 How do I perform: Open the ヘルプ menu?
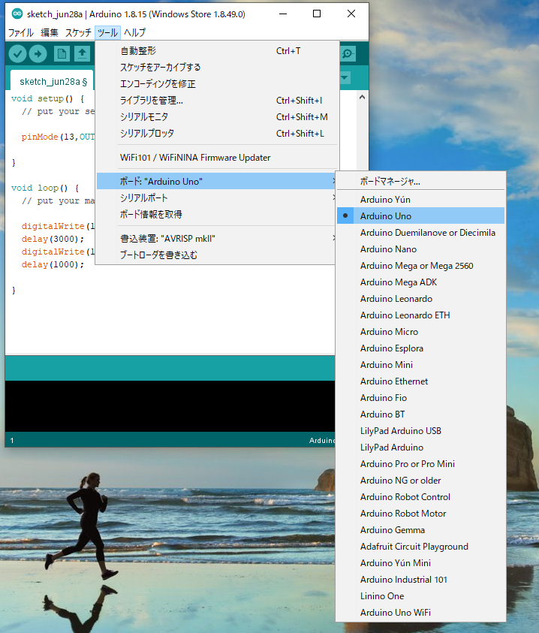tap(134, 32)
